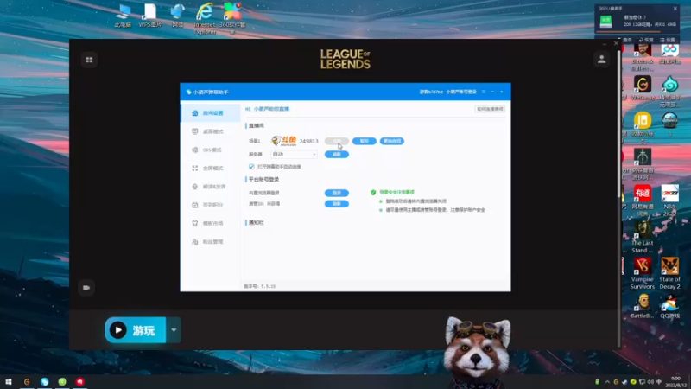The width and height of the screenshot is (691, 389).
Task: Open the launcher grid menu icon
Action: (89, 60)
